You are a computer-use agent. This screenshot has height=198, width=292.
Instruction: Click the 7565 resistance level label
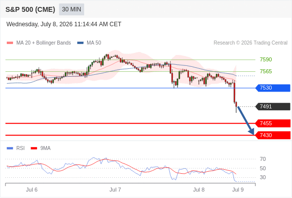pyautogui.click(x=266, y=71)
